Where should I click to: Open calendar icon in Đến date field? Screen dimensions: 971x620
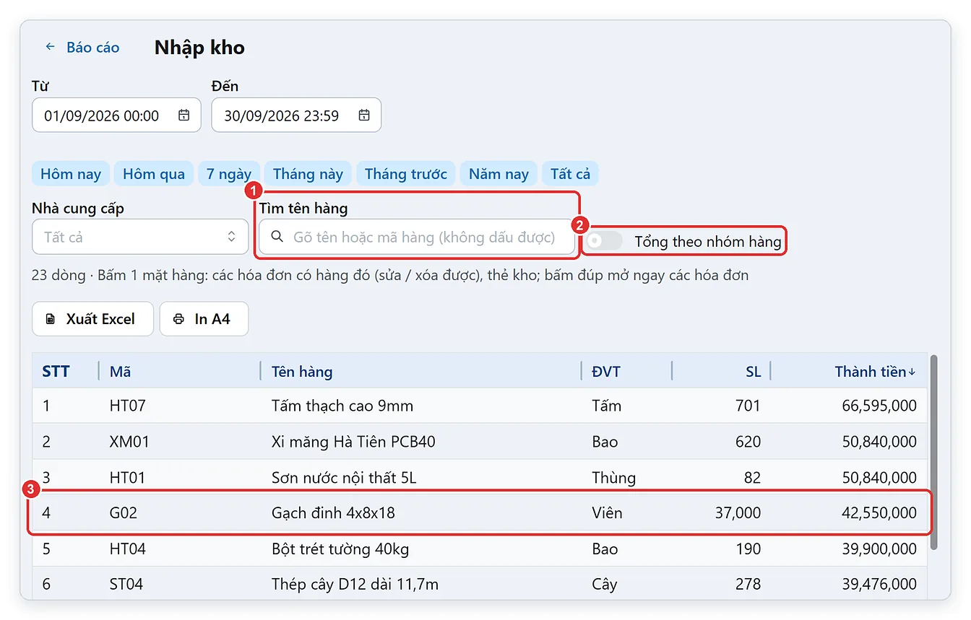364,115
